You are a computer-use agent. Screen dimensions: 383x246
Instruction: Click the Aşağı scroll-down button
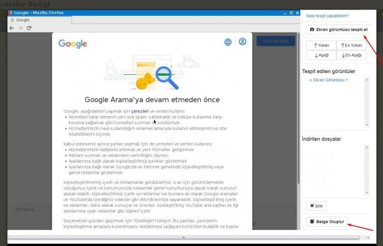[x=321, y=55]
